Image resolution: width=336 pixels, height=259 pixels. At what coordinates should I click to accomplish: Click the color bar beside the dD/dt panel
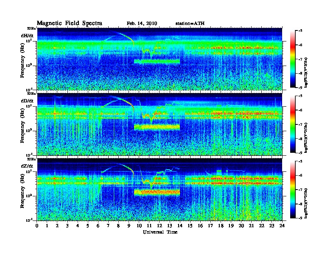293,124
